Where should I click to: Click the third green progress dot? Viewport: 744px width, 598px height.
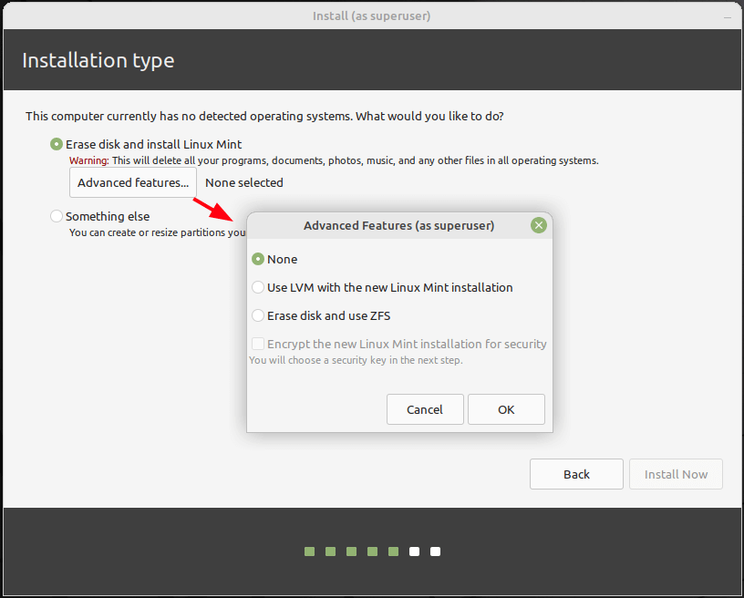coord(352,552)
